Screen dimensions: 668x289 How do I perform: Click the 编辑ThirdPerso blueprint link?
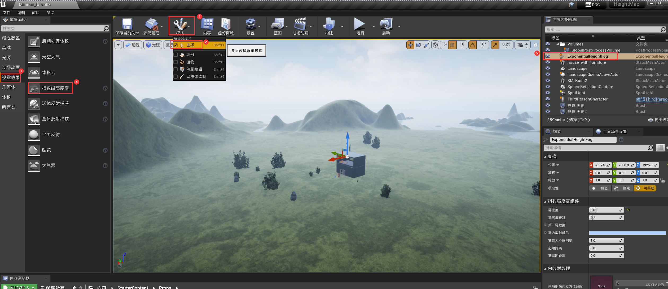pos(652,99)
